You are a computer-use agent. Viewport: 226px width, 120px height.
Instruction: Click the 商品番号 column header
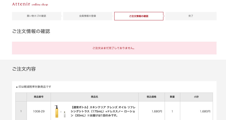pyautogui.click(x=39, y=97)
